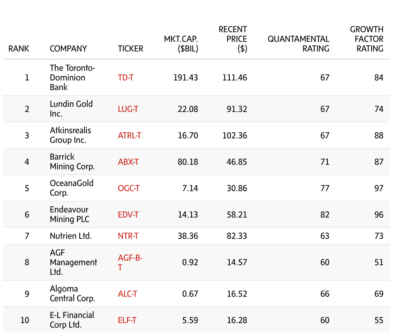This screenshot has height=336, width=393.
Task: Click the GROWTH FACTOR RATING header
Action: (367, 39)
